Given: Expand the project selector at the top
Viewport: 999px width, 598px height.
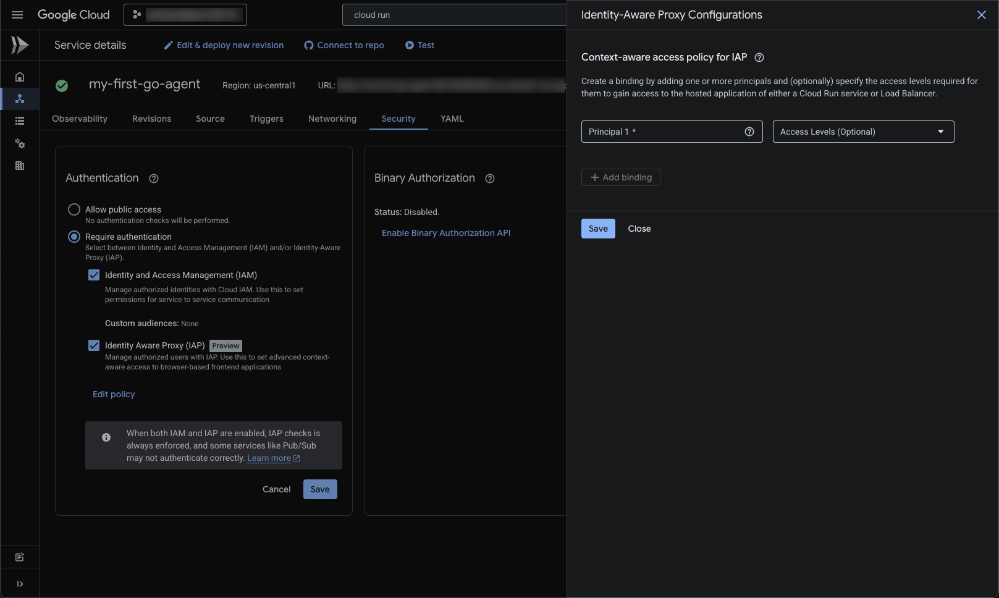Looking at the screenshot, I should click(x=184, y=14).
